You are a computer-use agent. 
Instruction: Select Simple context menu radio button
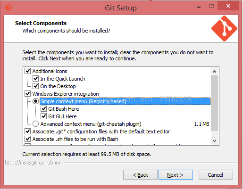(36, 101)
